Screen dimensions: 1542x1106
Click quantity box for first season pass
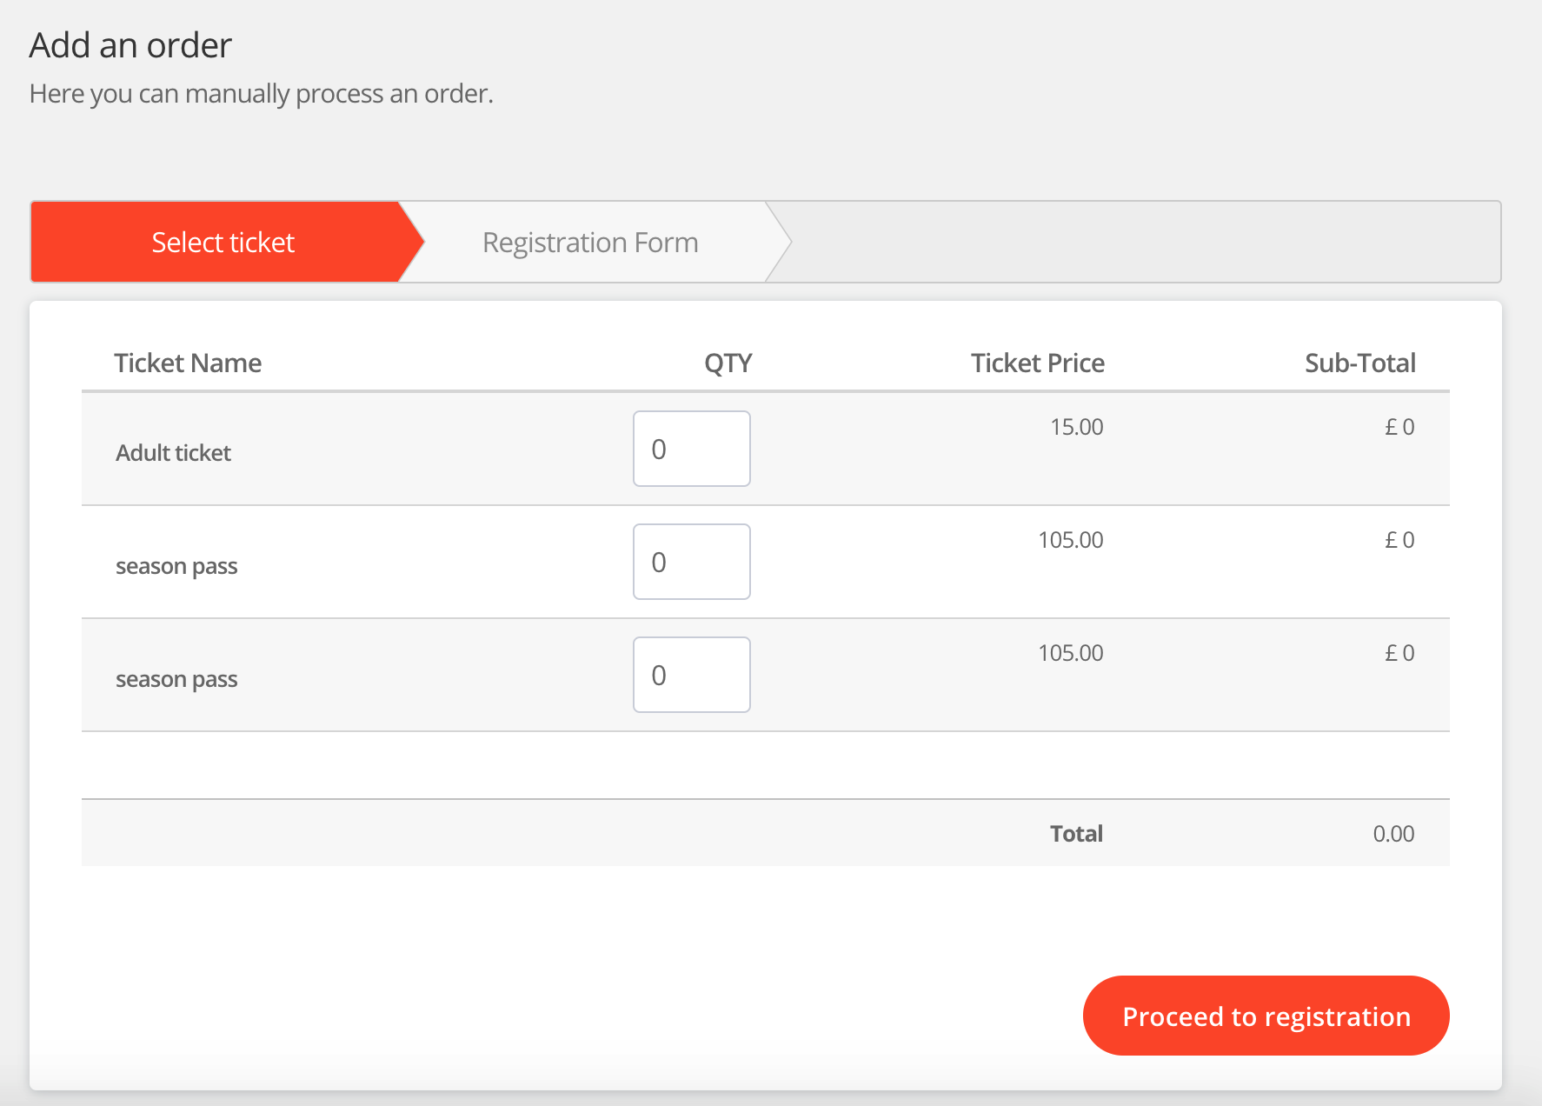(691, 562)
